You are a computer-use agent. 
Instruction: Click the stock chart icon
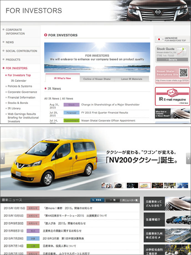pyautogui.click(x=182, y=52)
